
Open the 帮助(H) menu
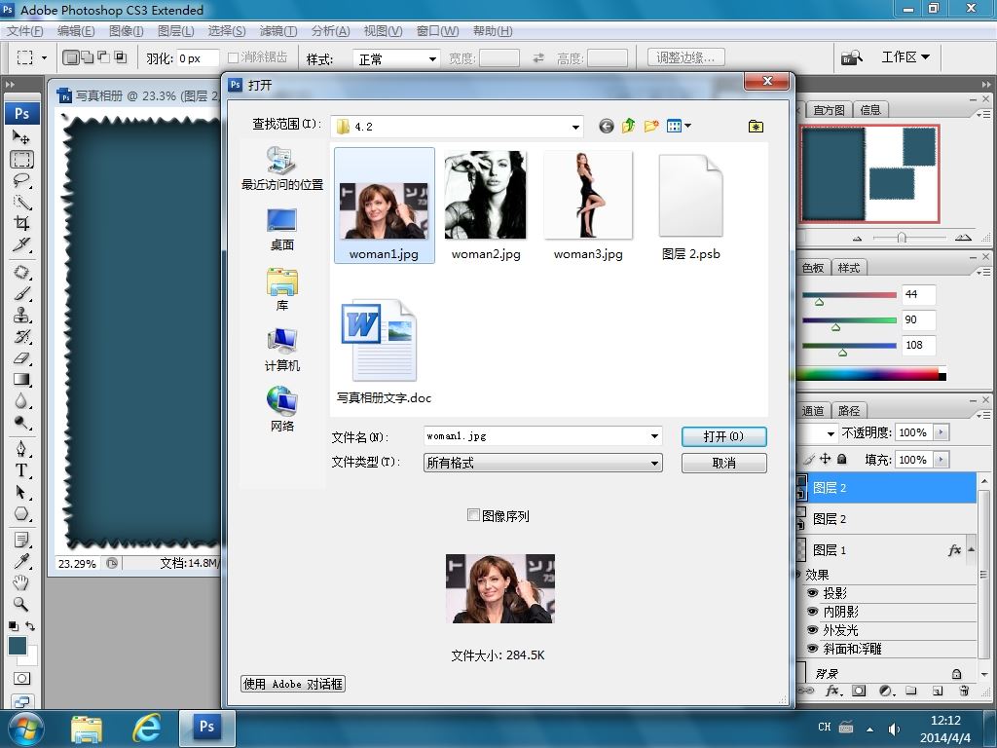(x=492, y=30)
